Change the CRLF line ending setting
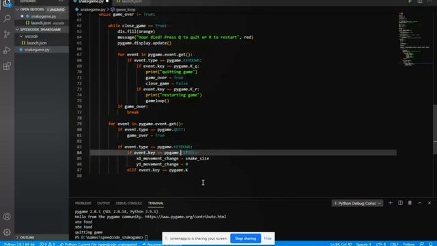 pyautogui.click(x=394, y=244)
